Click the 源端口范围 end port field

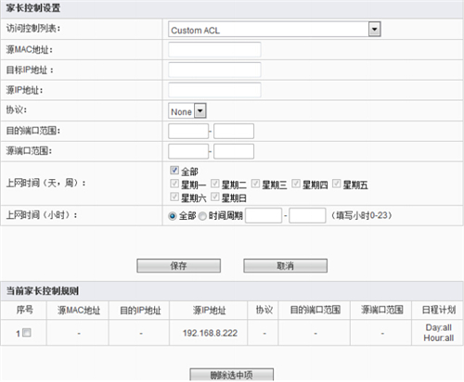coord(234,151)
